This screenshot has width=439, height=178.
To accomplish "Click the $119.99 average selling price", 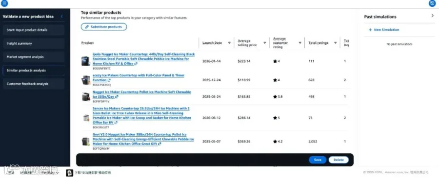I will pyautogui.click(x=244, y=80).
